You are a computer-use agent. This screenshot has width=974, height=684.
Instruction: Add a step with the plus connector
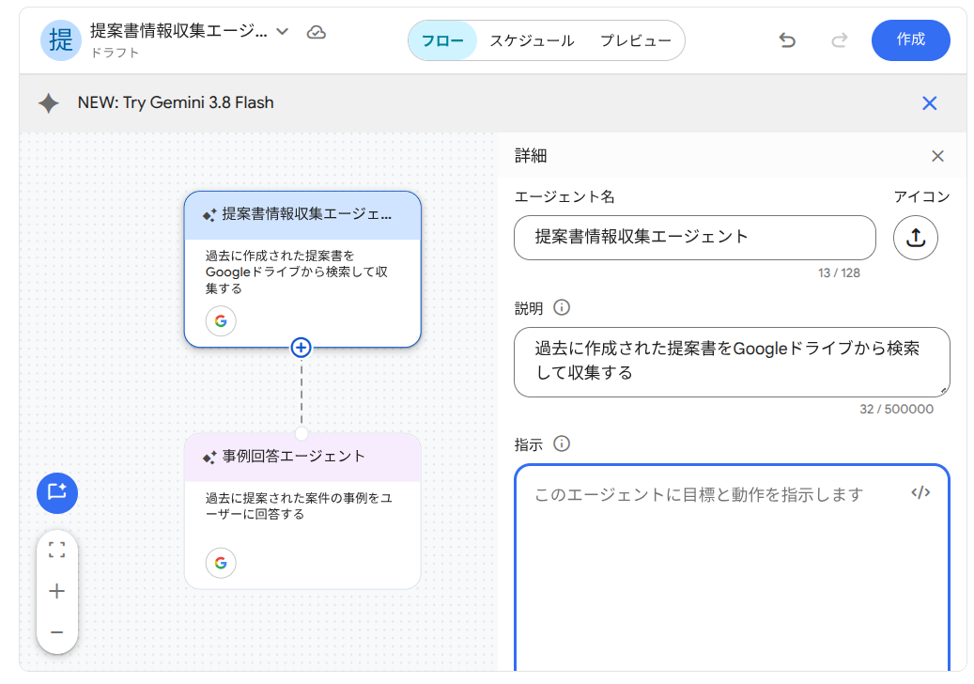[301, 348]
